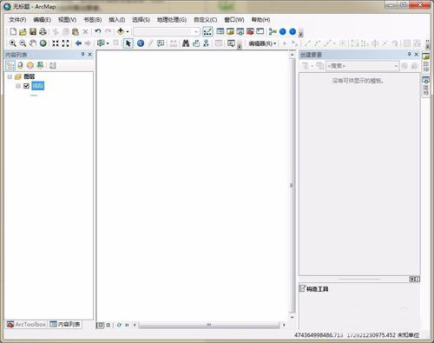
Task: Open the template <搜索> dropdown arrow
Action: coord(396,66)
